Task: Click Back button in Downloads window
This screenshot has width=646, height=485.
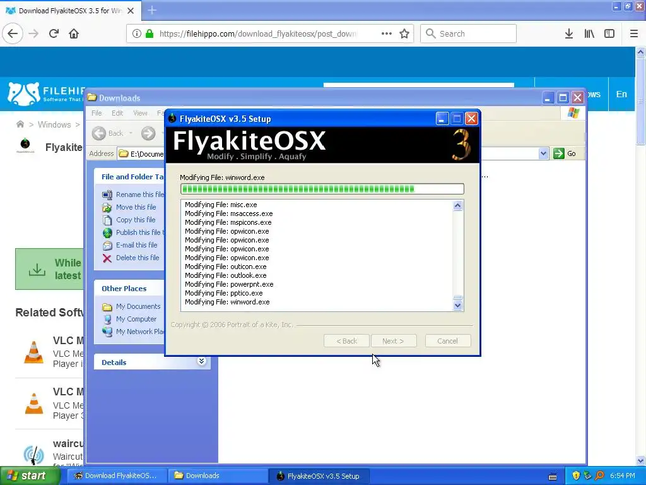Action: (x=108, y=133)
